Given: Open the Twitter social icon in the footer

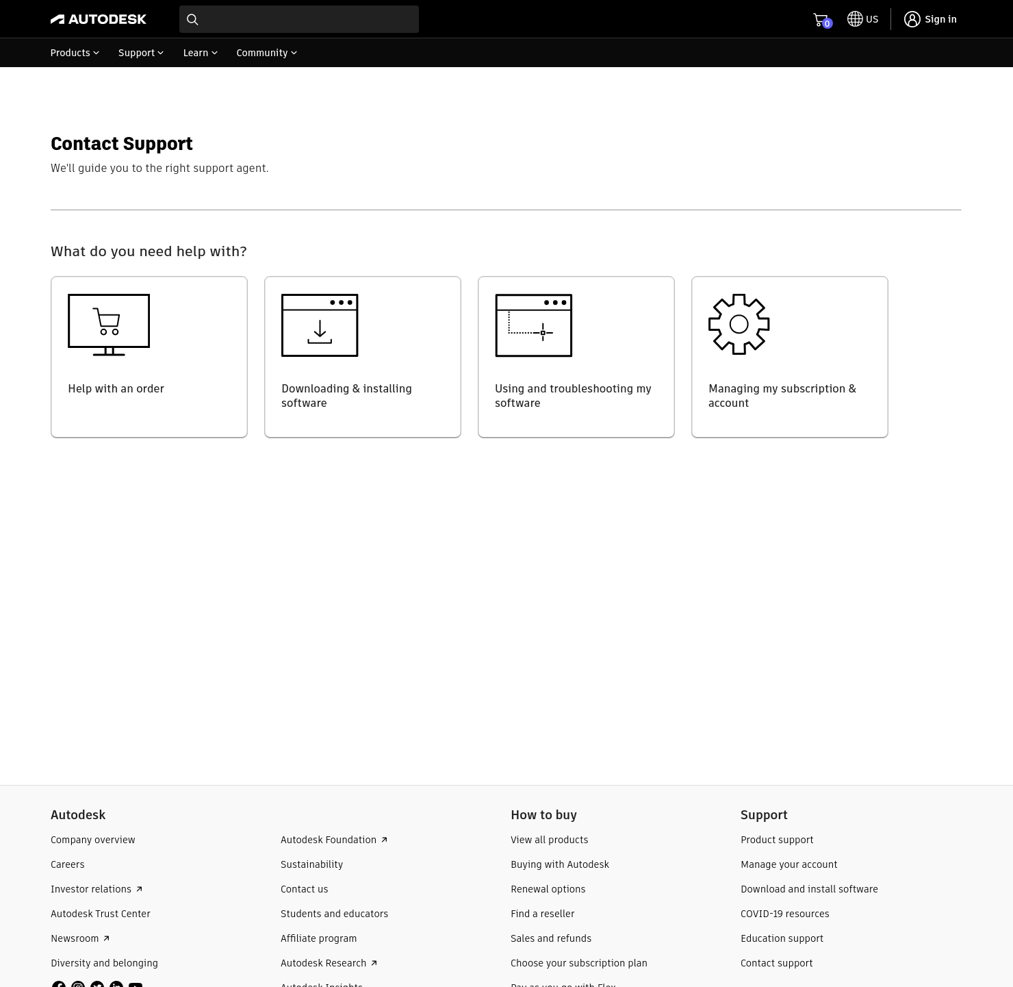Looking at the screenshot, I should pos(97,984).
